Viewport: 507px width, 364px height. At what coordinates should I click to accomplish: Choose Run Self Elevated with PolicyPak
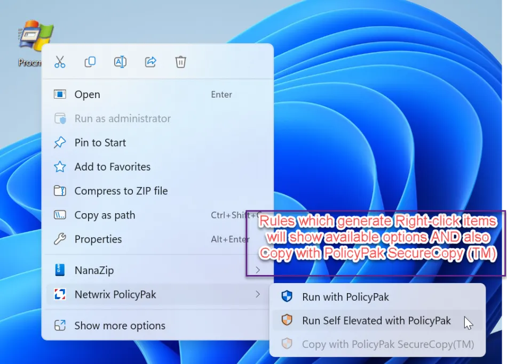coord(377,320)
